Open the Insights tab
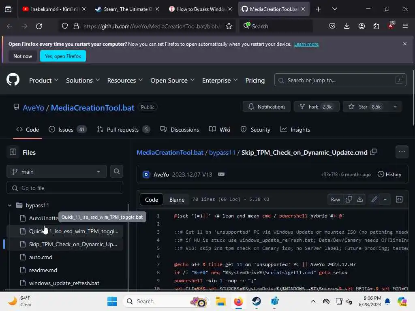Viewport: 415px width, 311px height. [295, 130]
